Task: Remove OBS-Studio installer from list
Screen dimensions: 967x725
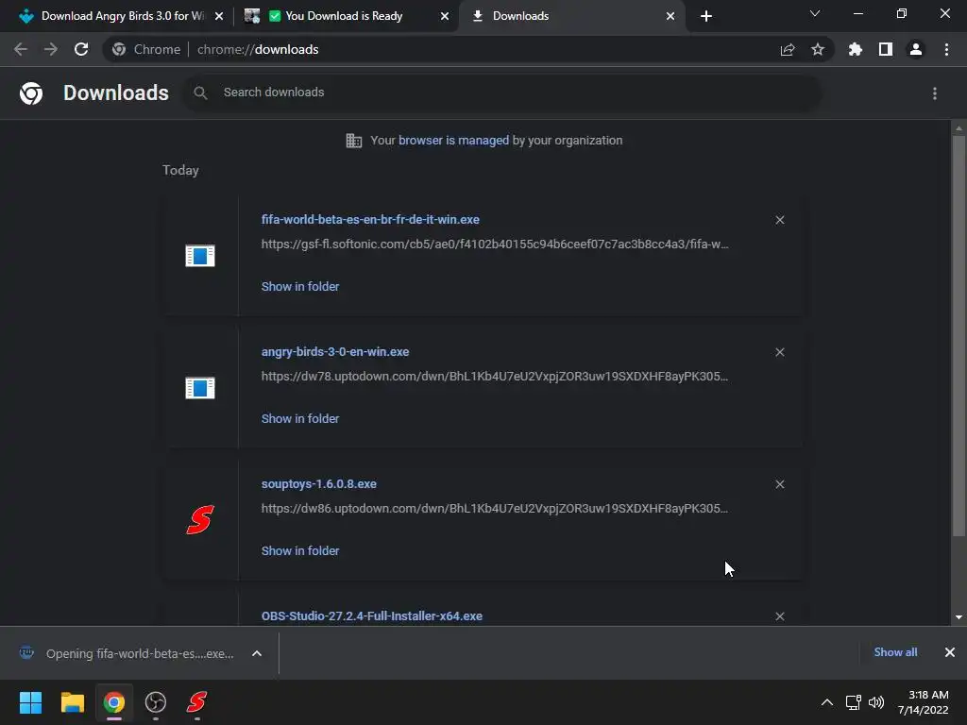Action: click(x=779, y=615)
